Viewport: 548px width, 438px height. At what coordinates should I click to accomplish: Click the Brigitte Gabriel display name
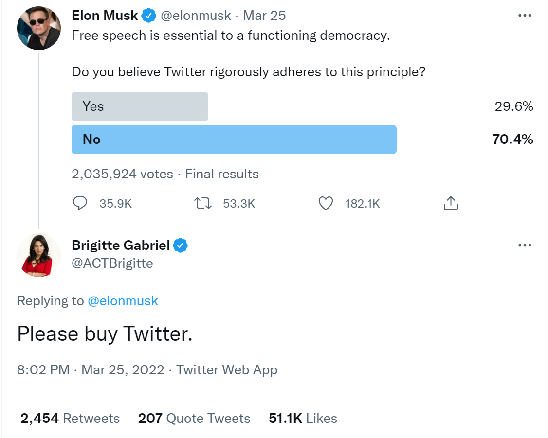pos(120,245)
